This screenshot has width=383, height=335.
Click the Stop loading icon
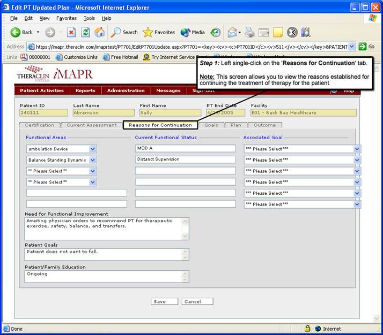coord(71,32)
